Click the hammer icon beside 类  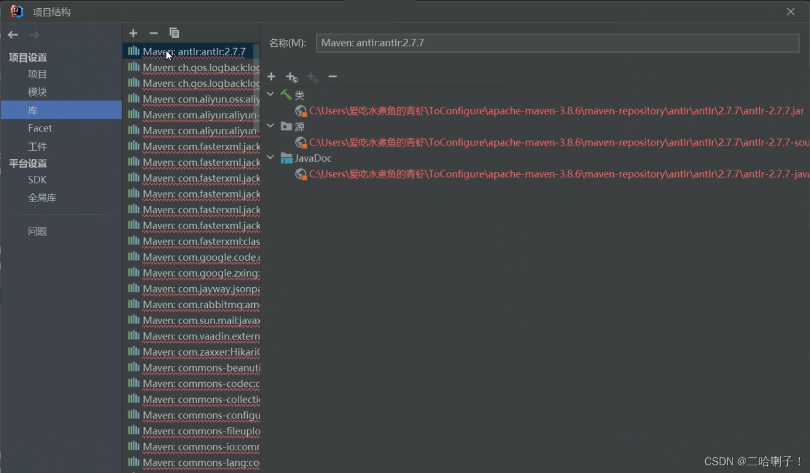(x=286, y=94)
